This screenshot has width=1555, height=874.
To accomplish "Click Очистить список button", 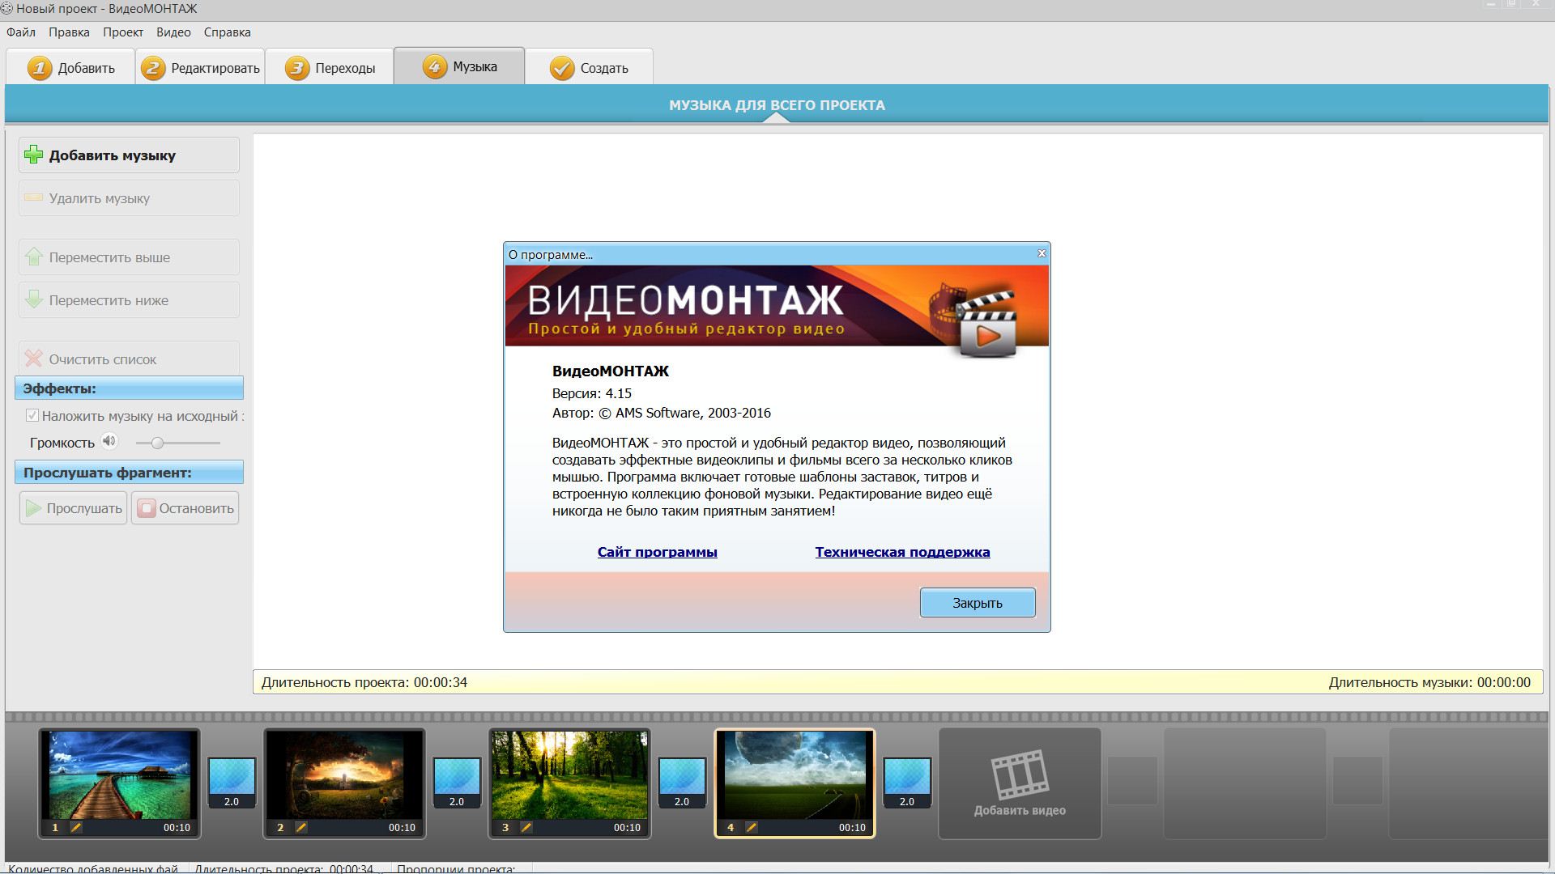I will point(129,359).
